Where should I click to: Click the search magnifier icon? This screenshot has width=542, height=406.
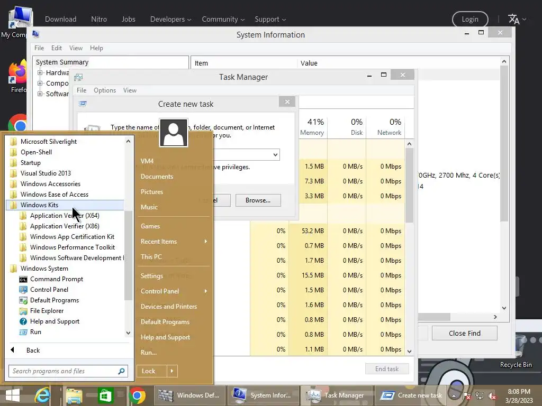(121, 371)
